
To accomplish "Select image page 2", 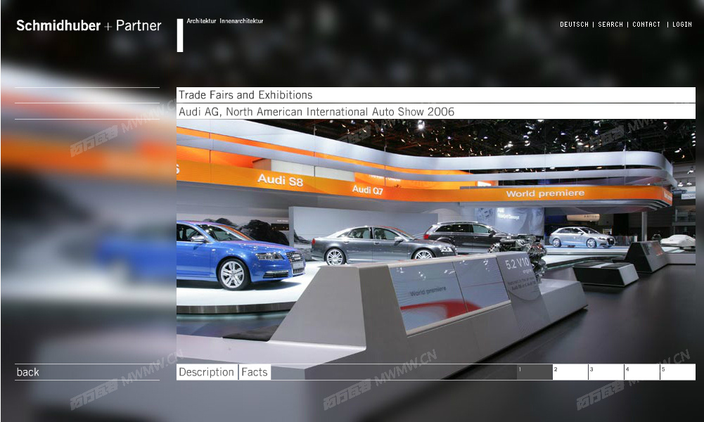I will [570, 372].
